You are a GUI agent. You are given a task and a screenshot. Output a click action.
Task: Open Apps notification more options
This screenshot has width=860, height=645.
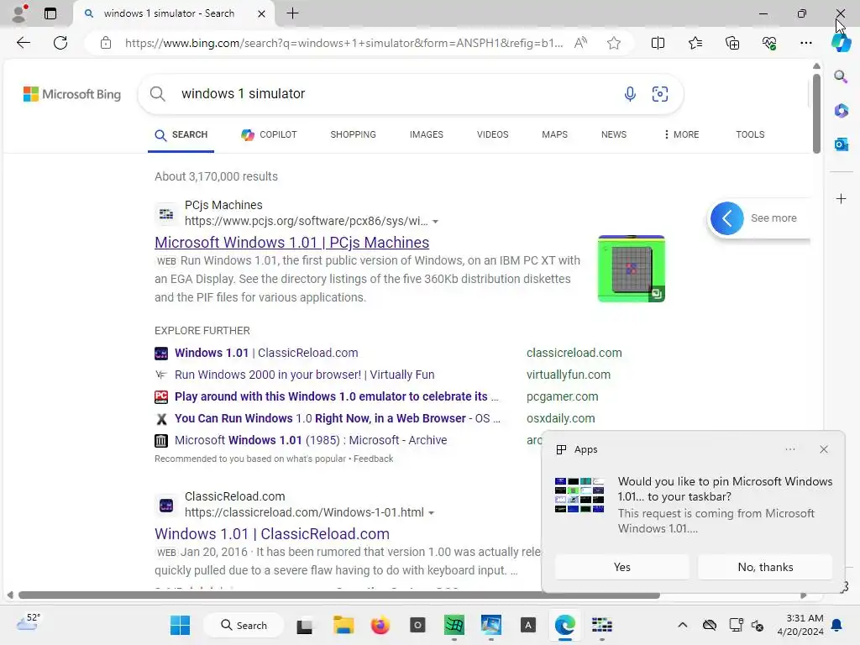[789, 449]
